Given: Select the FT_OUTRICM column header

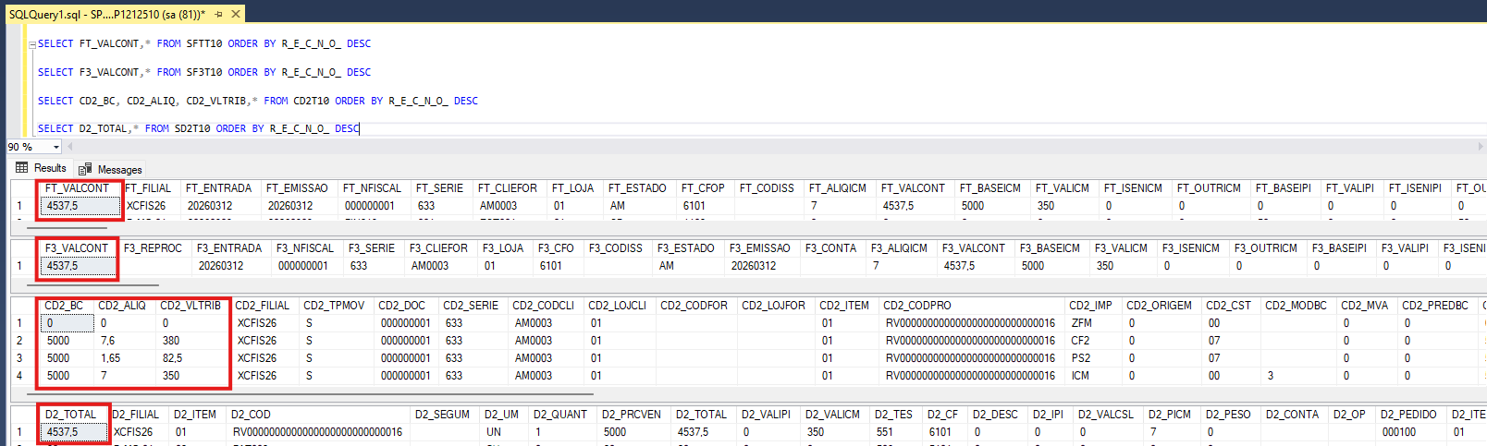Looking at the screenshot, I should coord(1210,188).
